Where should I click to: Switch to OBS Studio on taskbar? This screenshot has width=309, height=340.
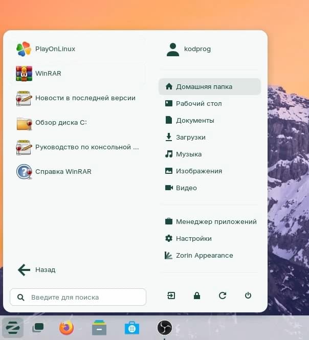coord(165,328)
